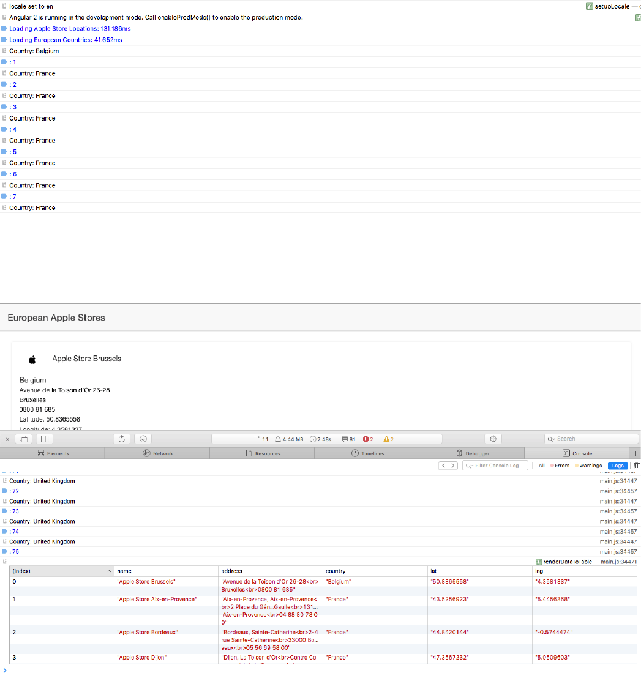Click the 81 console log messages indicator
Image resolution: width=641 pixels, height=673 pixels.
click(348, 439)
